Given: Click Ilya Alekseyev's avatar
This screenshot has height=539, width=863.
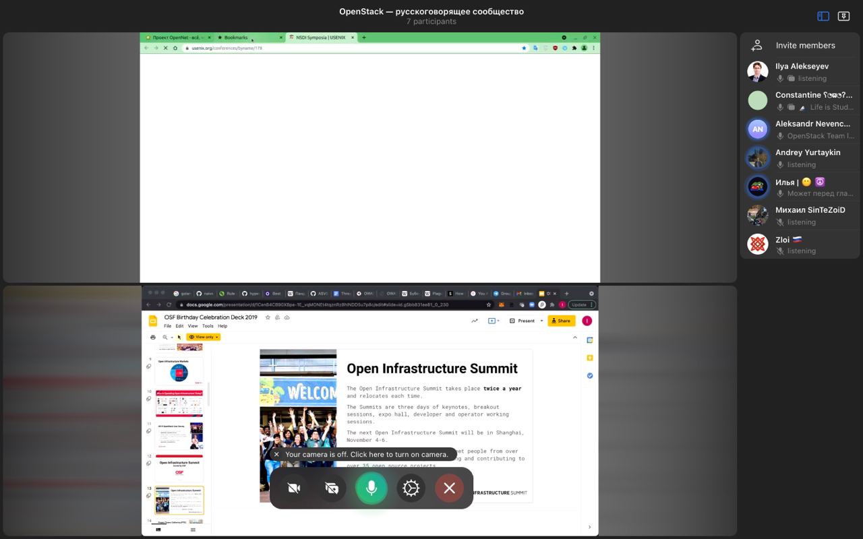Looking at the screenshot, I should pyautogui.click(x=758, y=71).
